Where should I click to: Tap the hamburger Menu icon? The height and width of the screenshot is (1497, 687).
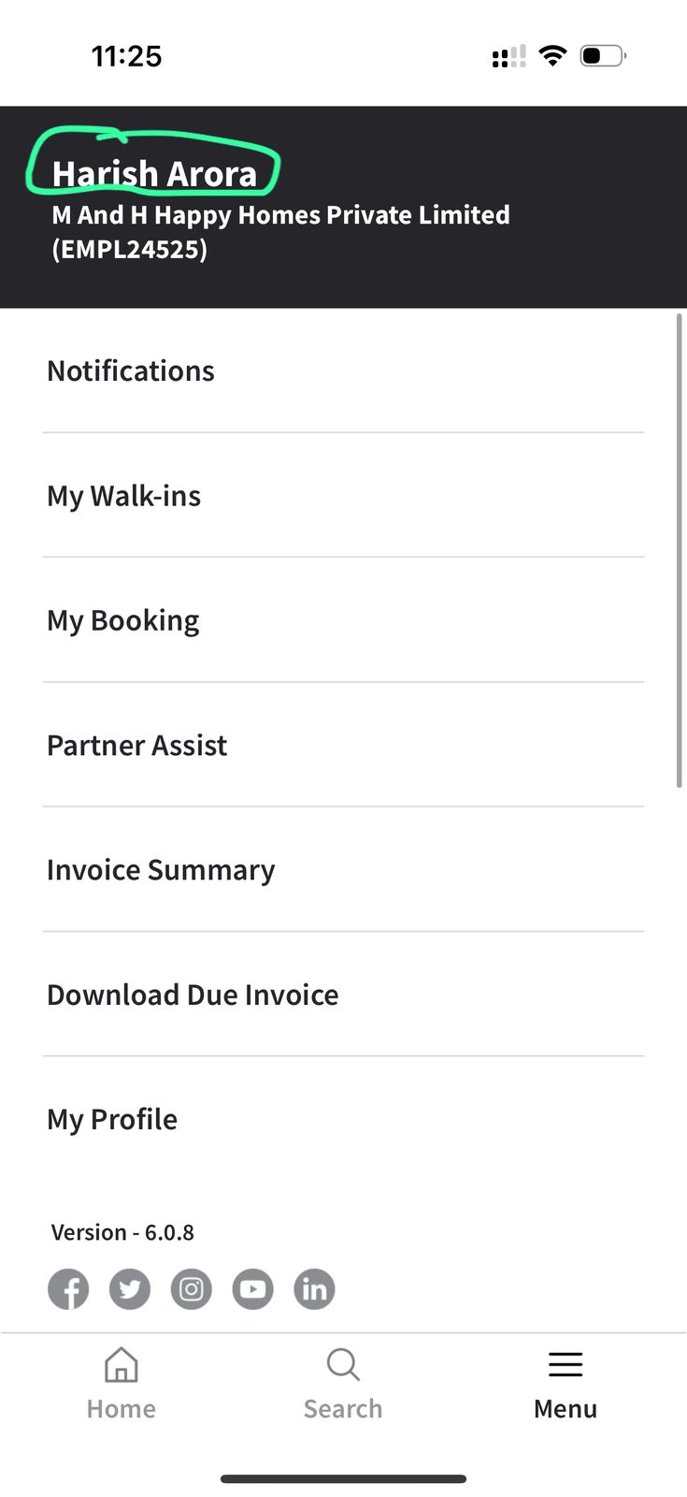pos(565,1365)
